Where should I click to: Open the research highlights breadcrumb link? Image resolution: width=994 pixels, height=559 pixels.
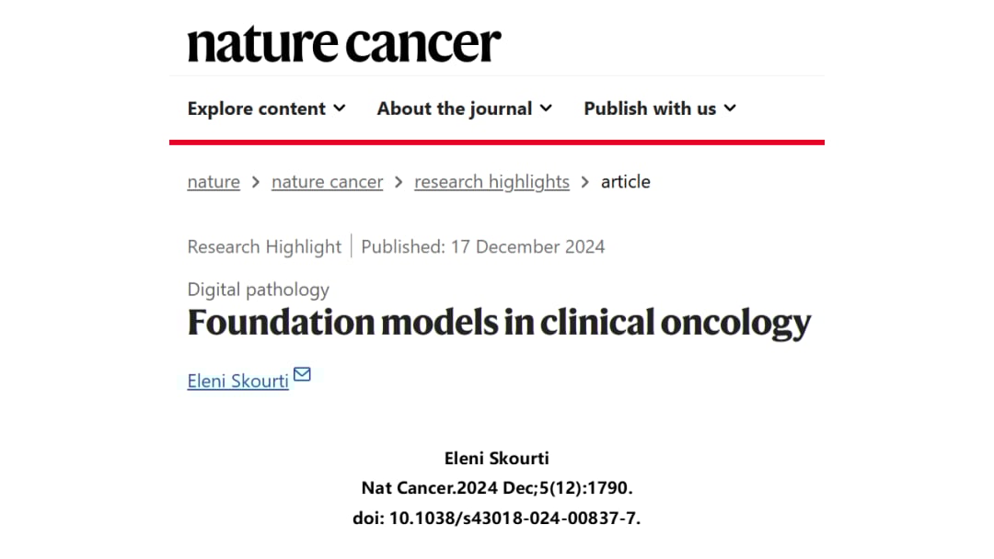click(x=491, y=182)
